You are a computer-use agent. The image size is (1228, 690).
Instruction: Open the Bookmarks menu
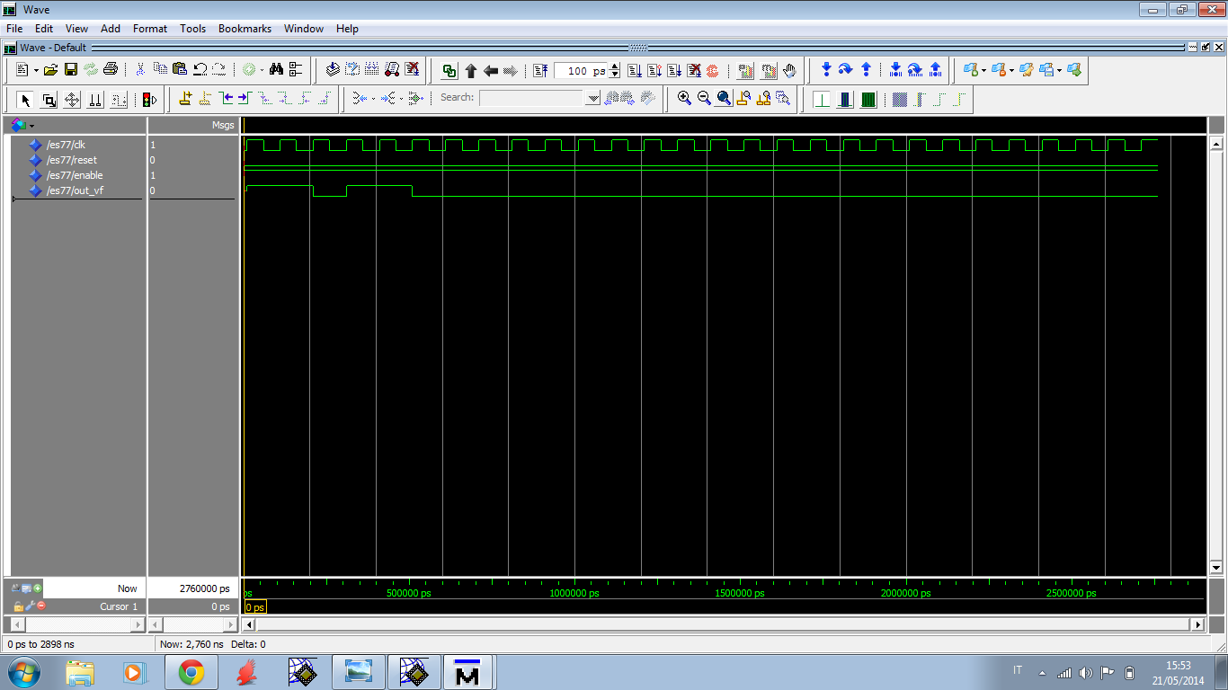pos(245,29)
